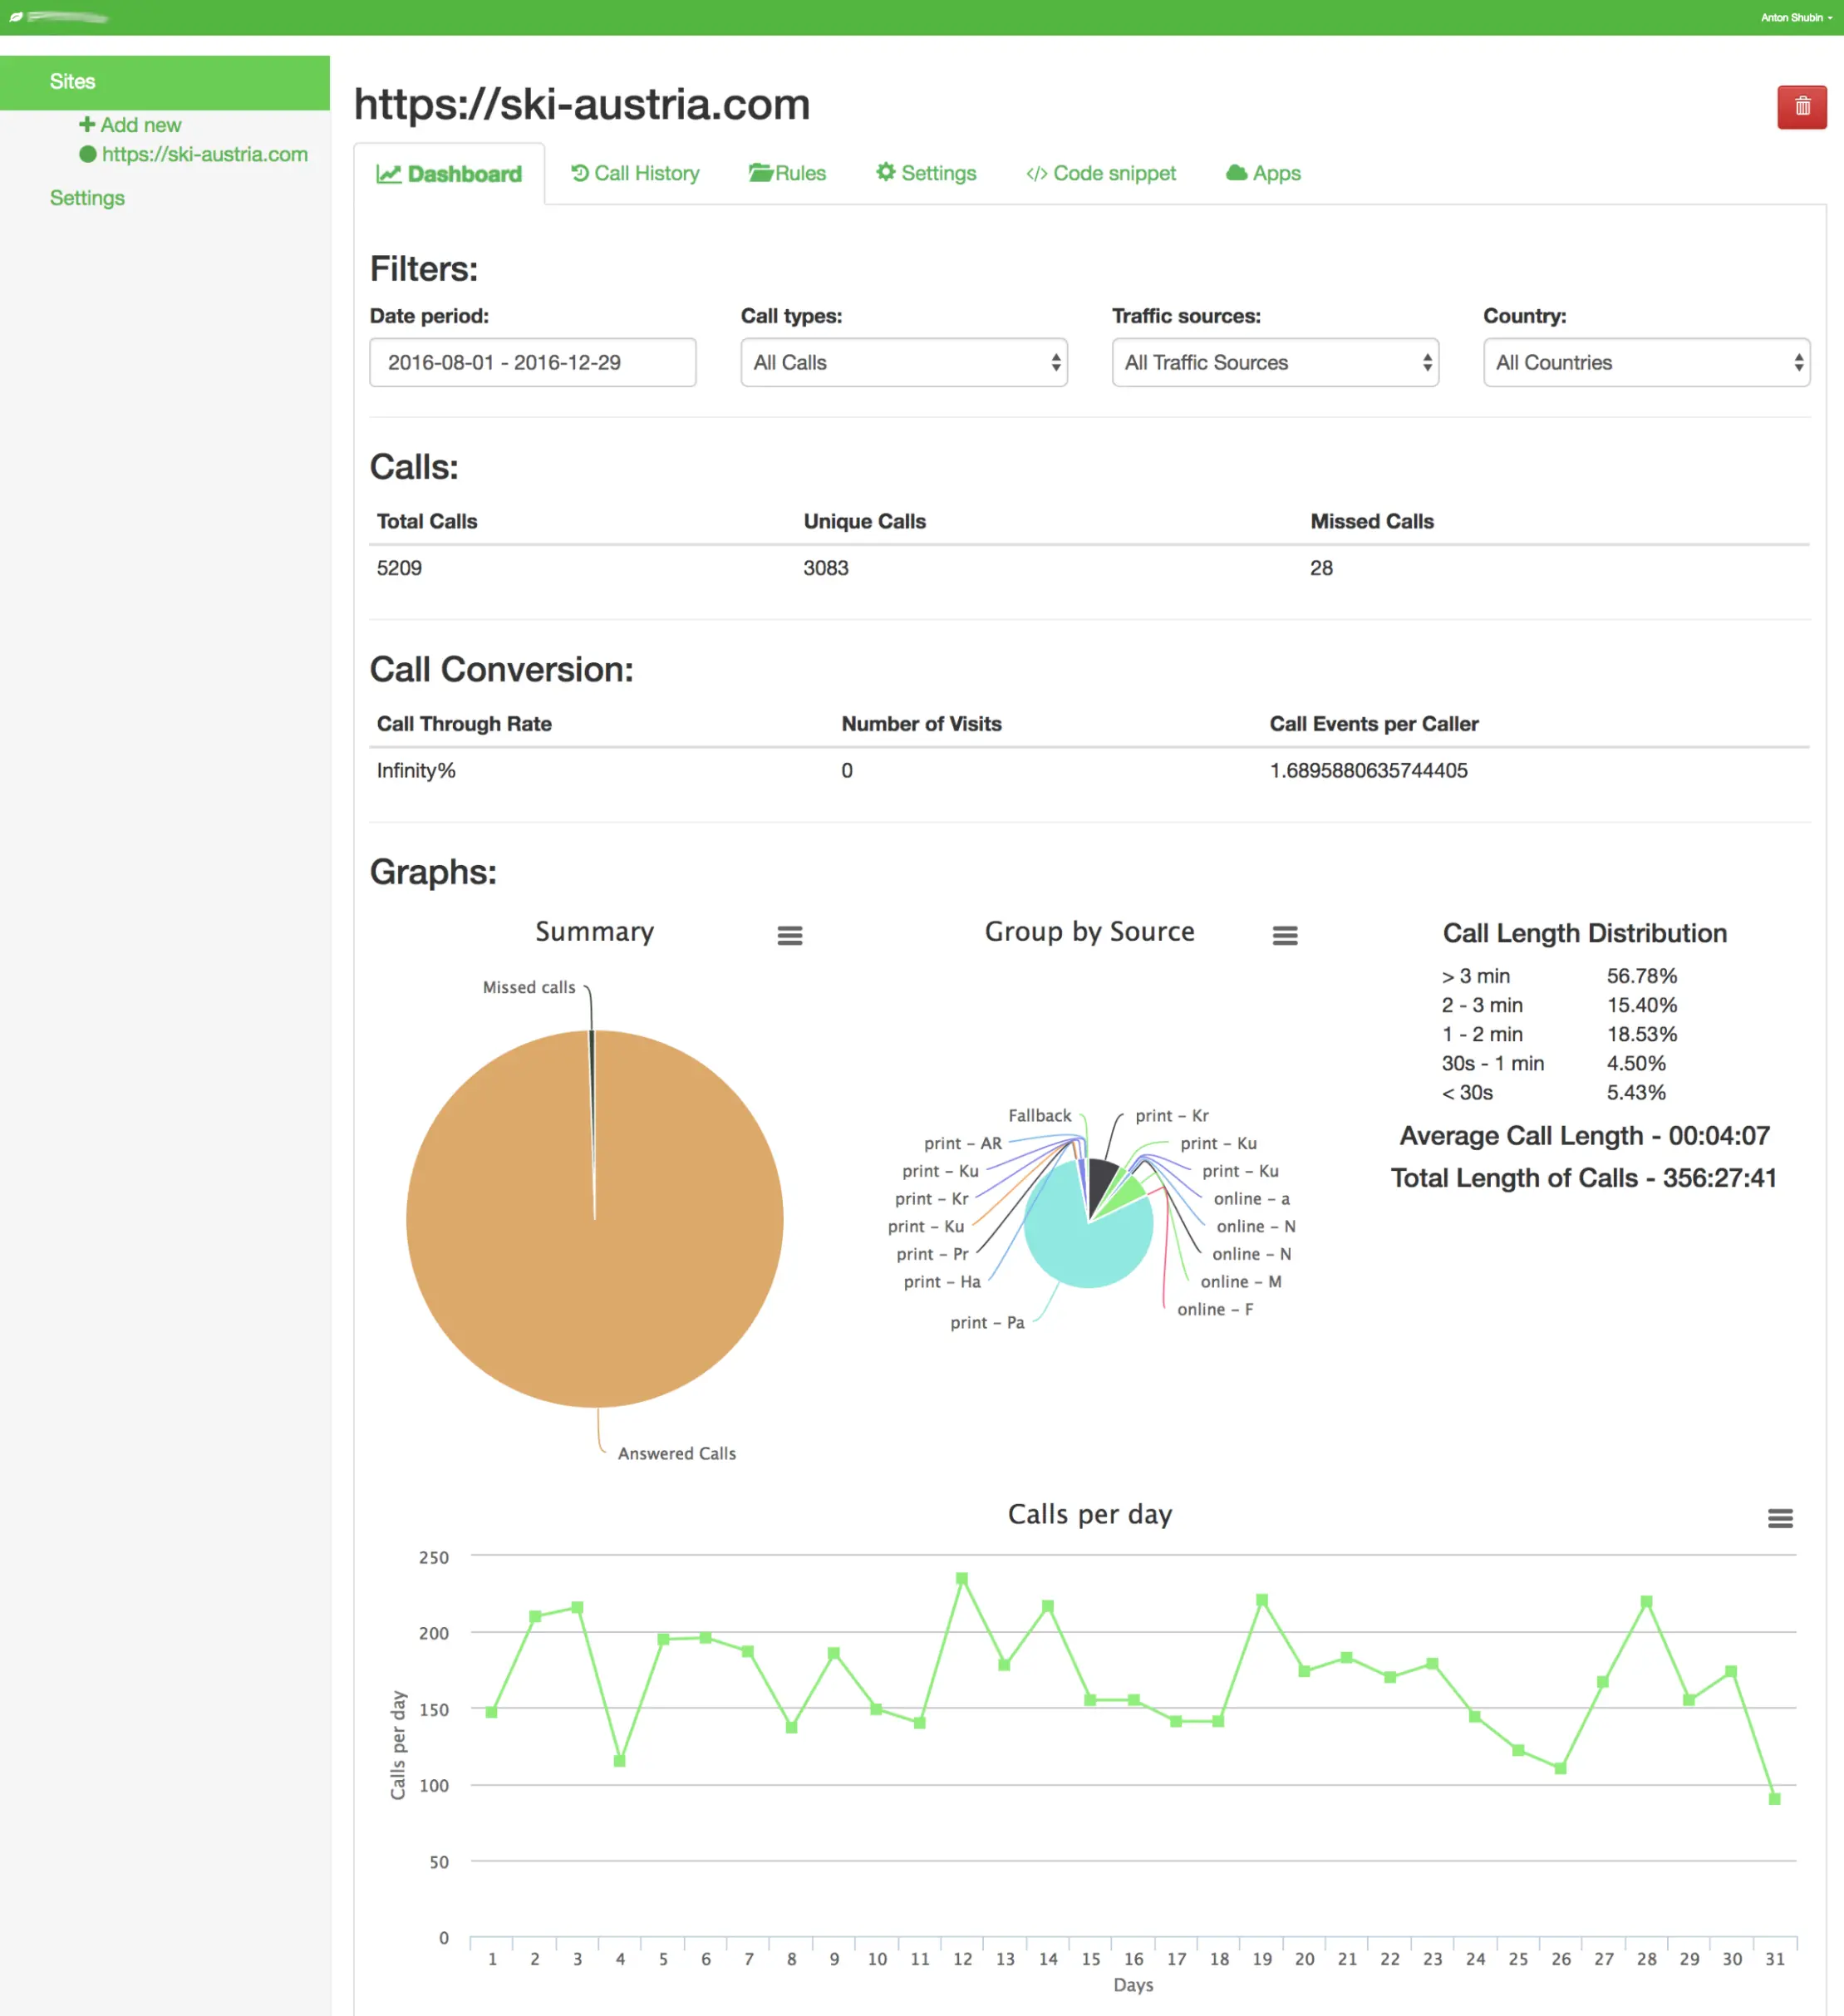The width and height of the screenshot is (1844, 2016).
Task: Click the delete site trash icon
Action: point(1802,107)
